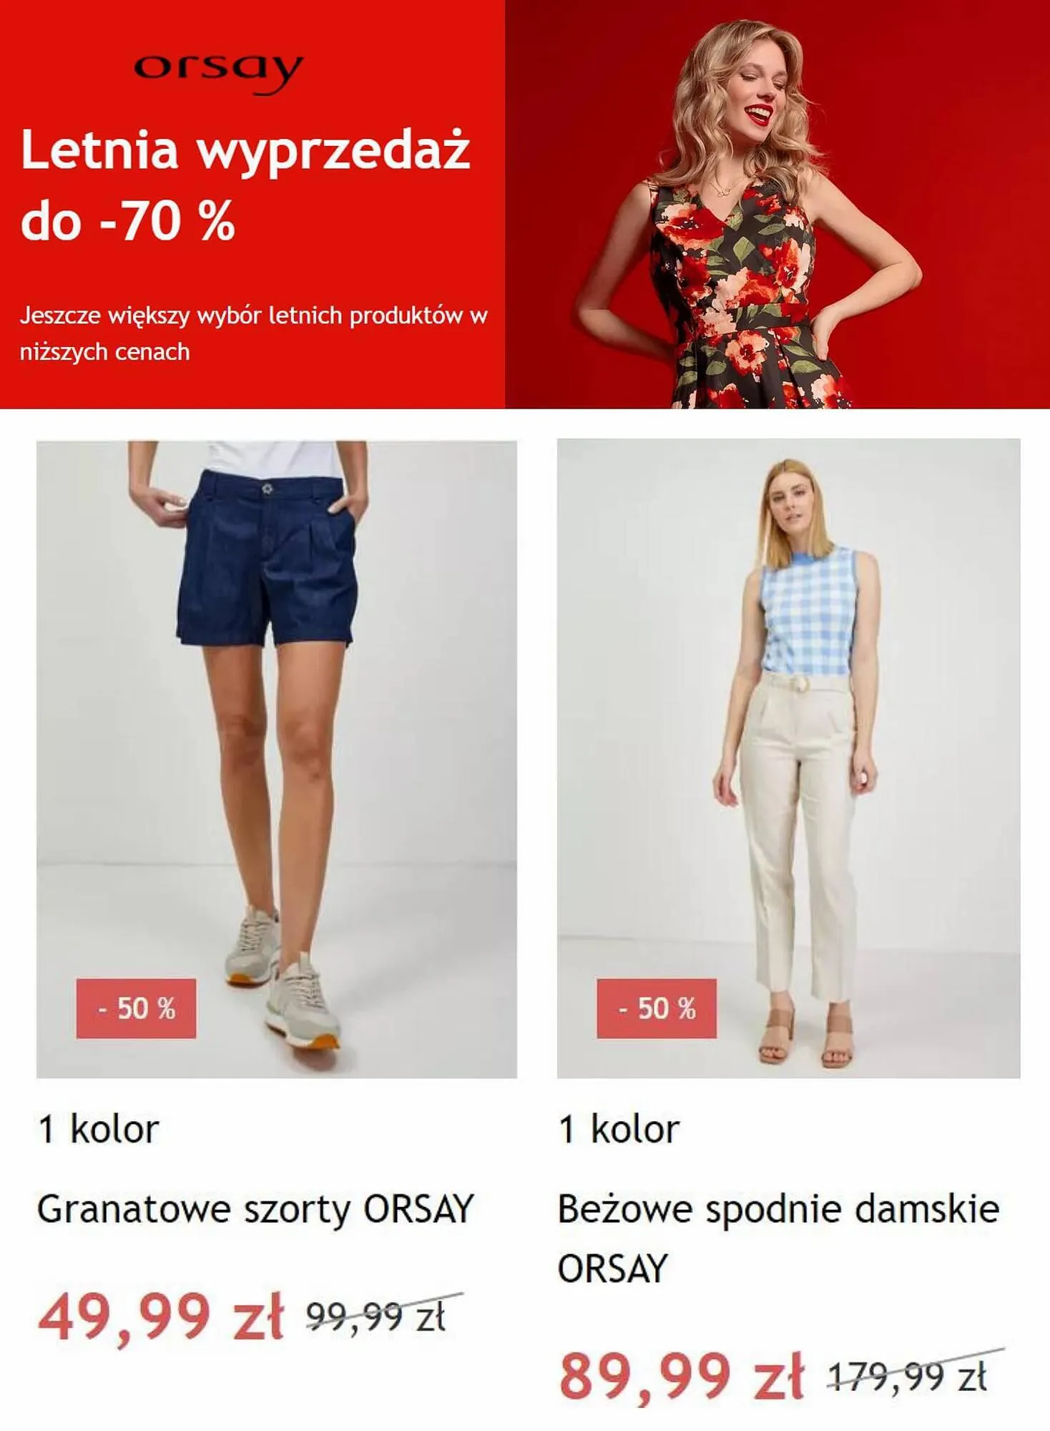This screenshot has width=1050, height=1431.
Task: Select the 49,99 zł sale price
Action: [x=162, y=1317]
